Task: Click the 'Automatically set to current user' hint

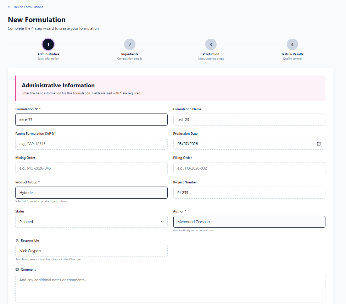Action: point(194,230)
